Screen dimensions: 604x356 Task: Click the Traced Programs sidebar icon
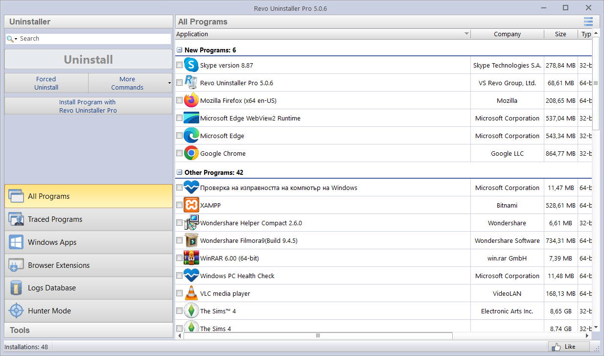pyautogui.click(x=16, y=219)
